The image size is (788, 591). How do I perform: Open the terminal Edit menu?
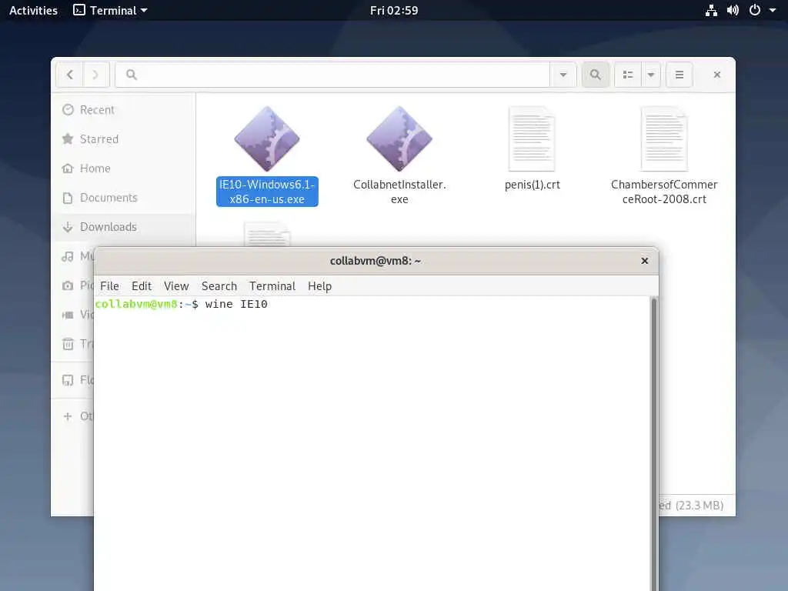point(142,286)
